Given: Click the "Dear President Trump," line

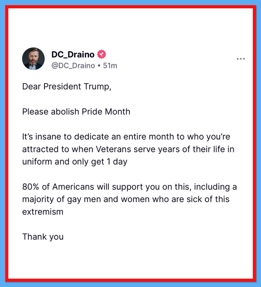Looking at the screenshot, I should pyautogui.click(x=67, y=87).
